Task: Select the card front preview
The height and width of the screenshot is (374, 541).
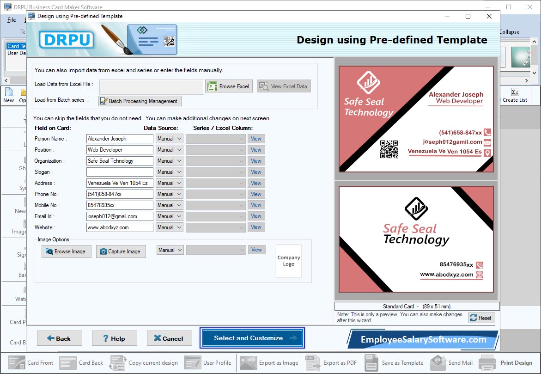Action: click(416, 119)
